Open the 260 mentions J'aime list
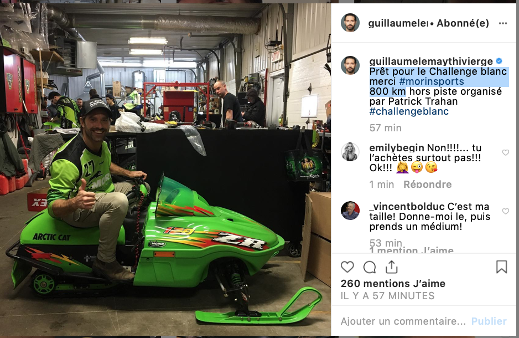The image size is (519, 338). [x=393, y=284]
